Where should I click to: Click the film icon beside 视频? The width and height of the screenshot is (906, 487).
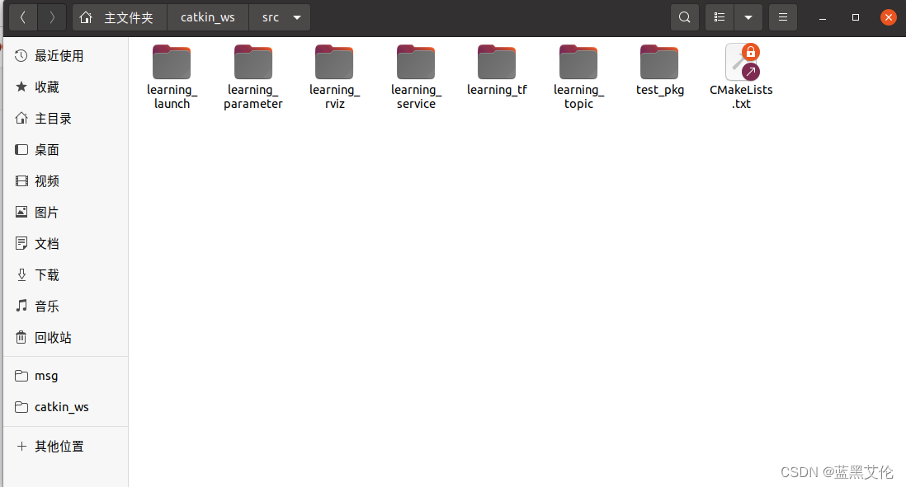(21, 181)
